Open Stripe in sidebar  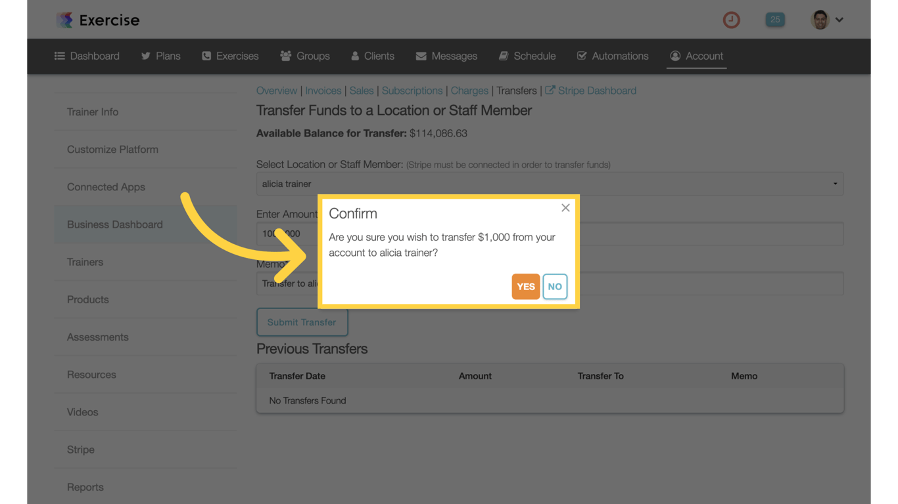pos(145,450)
